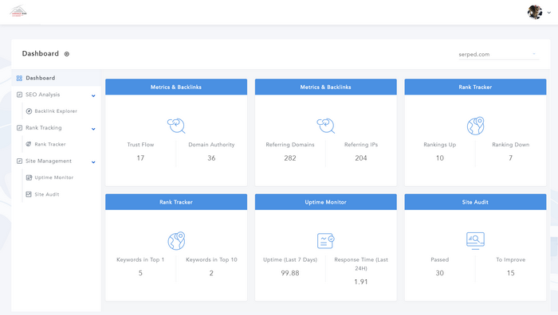Click the Referring IPs value 204
This screenshot has height=315, width=558.
pos(361,158)
